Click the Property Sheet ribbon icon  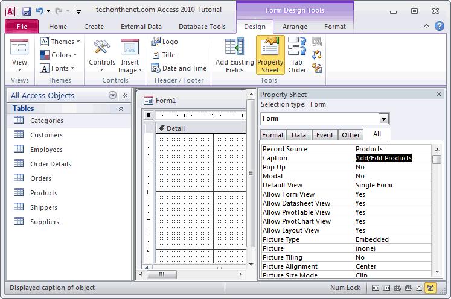click(x=270, y=55)
